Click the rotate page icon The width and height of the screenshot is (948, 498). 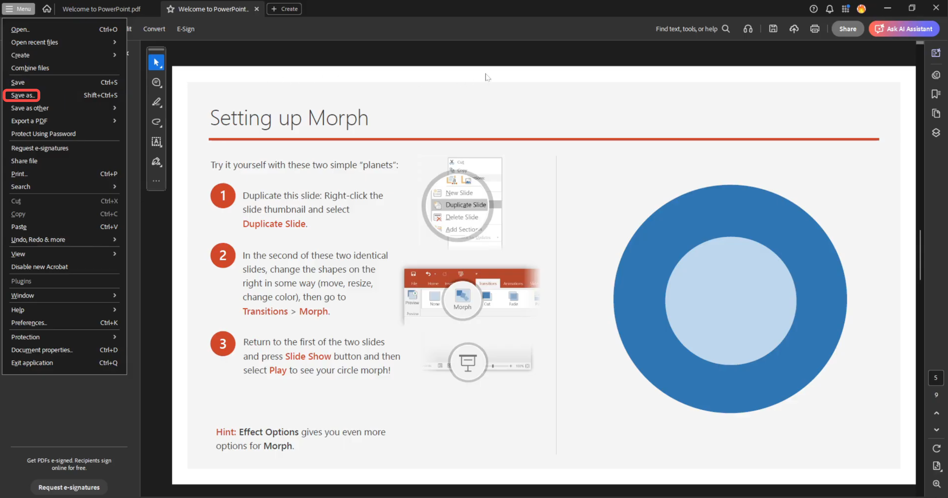pos(937,448)
